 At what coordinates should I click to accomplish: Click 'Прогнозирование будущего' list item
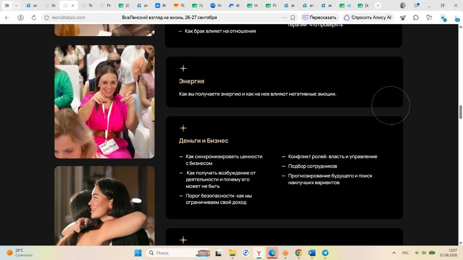(330, 179)
